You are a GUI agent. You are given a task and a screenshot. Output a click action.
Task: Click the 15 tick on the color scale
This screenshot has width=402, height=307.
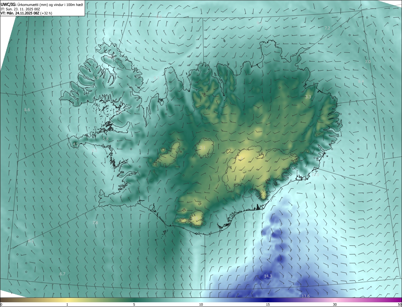[x=268, y=304]
